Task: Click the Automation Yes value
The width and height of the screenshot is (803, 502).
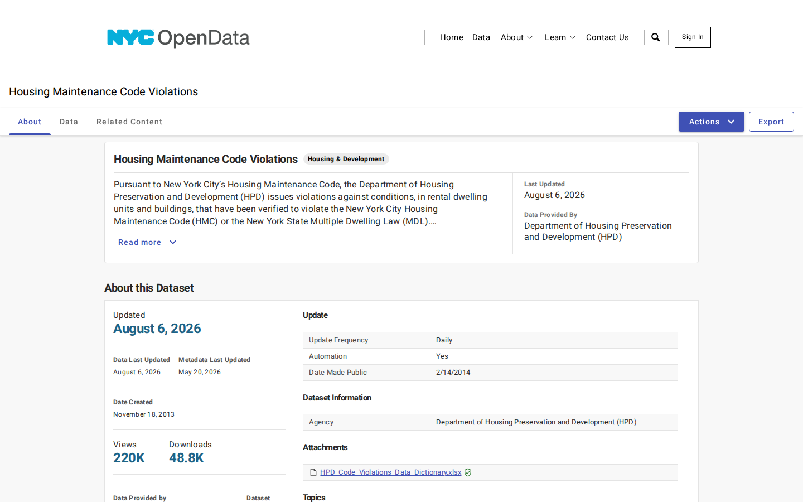Action: point(442,356)
